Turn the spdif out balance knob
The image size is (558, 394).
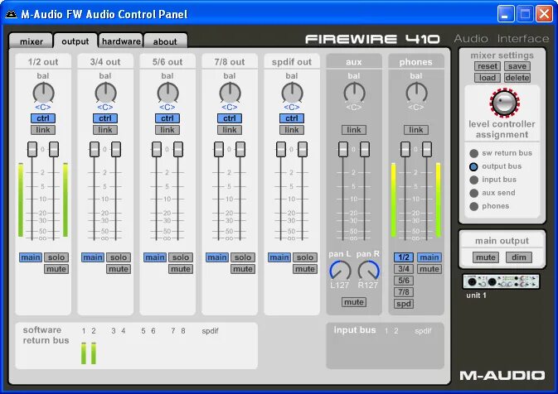pyautogui.click(x=292, y=93)
